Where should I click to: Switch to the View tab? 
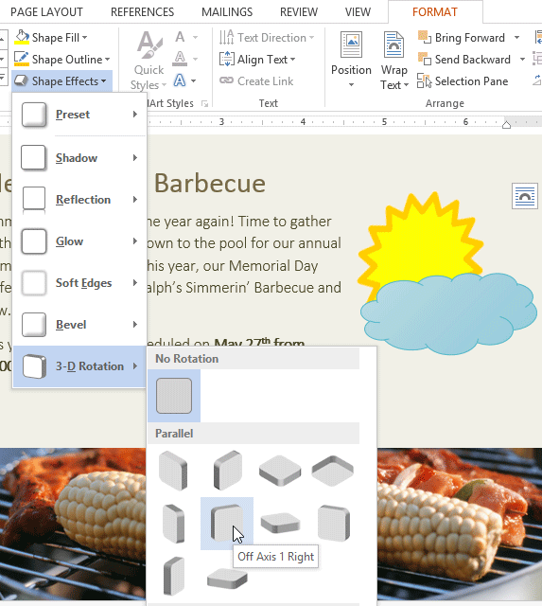click(358, 12)
